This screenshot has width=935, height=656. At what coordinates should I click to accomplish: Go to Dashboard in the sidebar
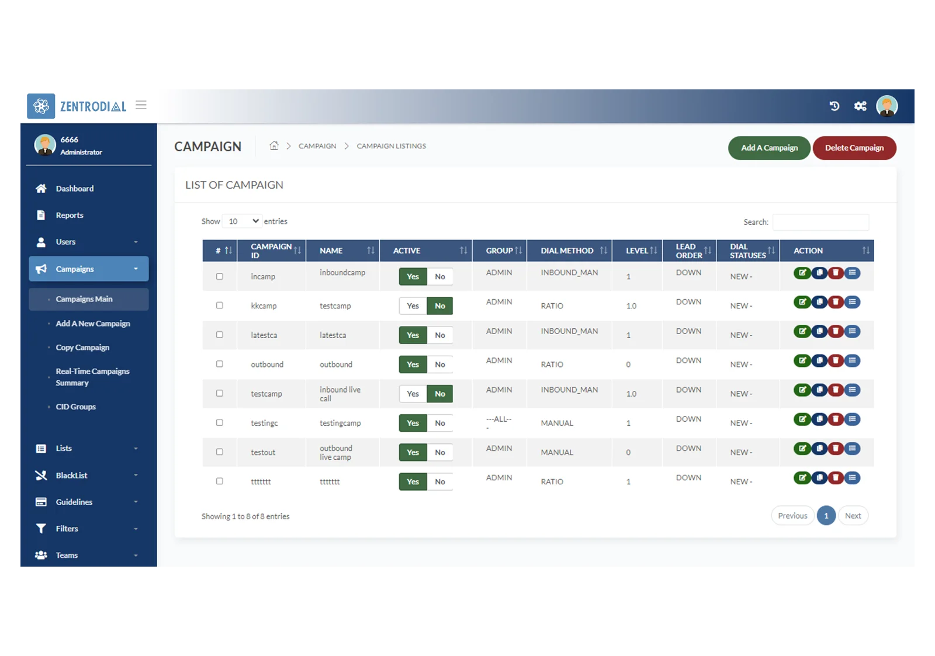coord(74,189)
